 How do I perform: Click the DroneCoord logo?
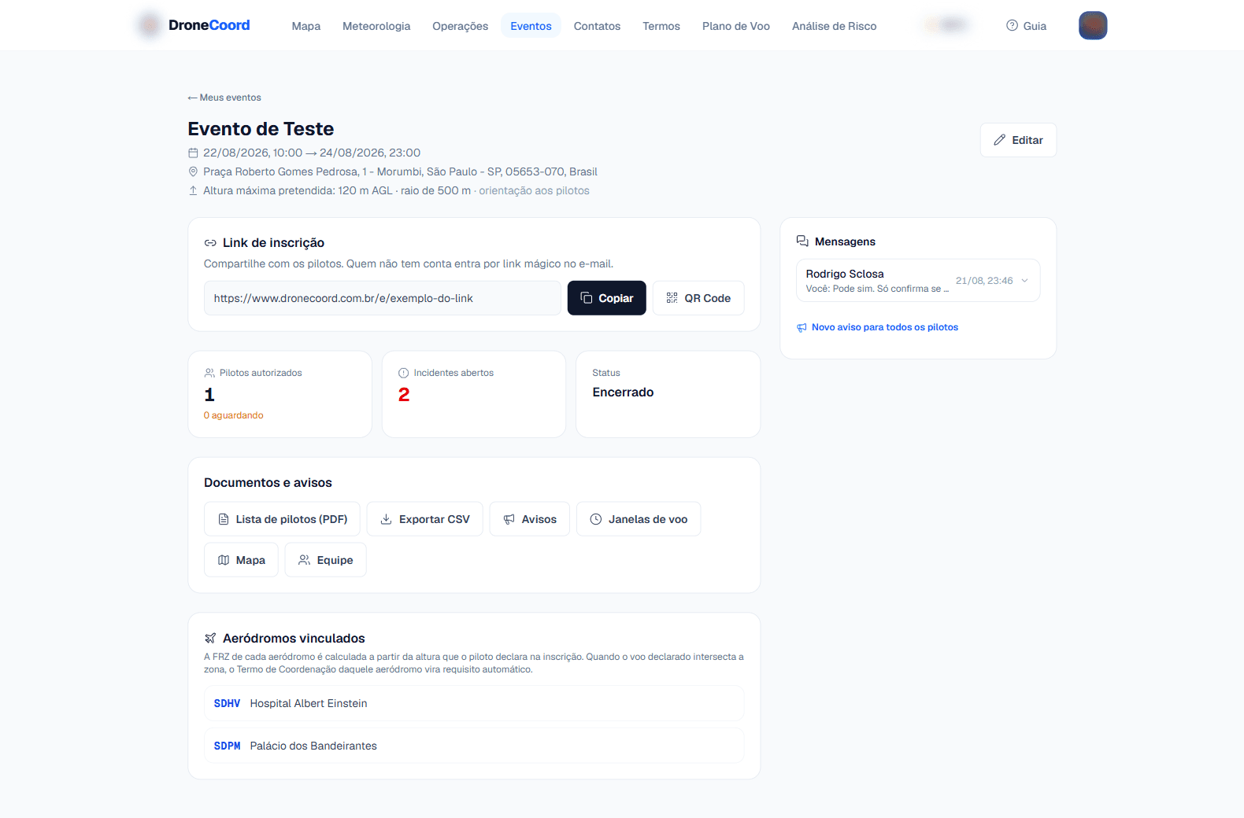coord(194,25)
